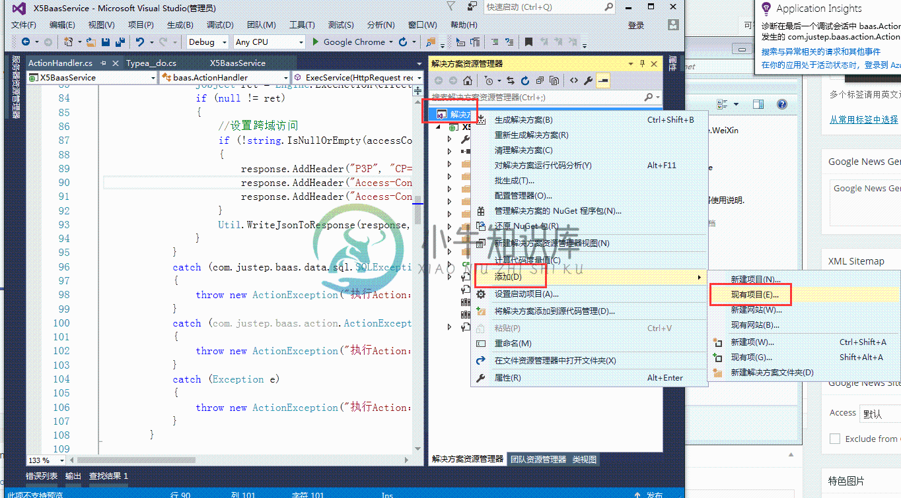Open the feedback icon in the title bar
Screen dimensions: 901x498
click(472, 7)
